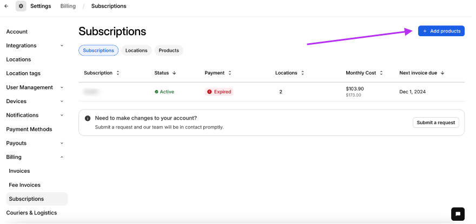Click Settings in the breadcrumb

[x=41, y=6]
